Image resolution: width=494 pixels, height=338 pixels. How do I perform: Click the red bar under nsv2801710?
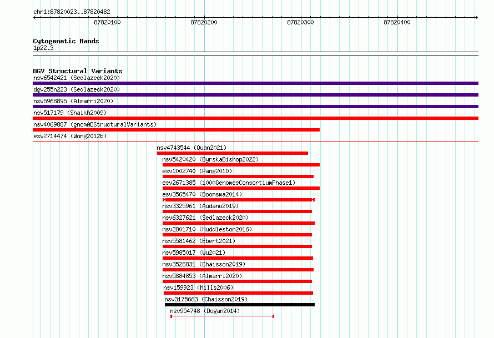pos(237,235)
